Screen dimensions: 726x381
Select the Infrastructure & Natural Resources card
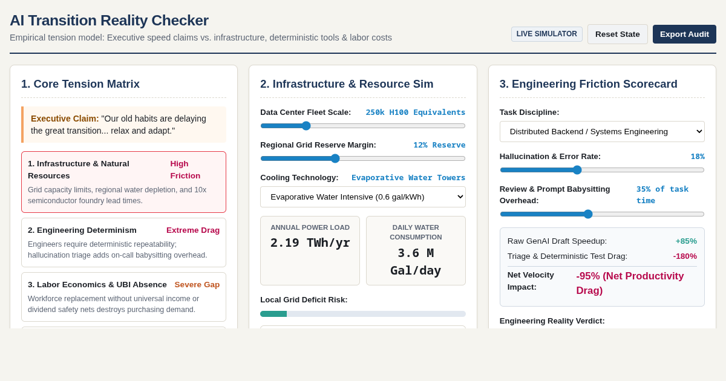tap(123, 182)
